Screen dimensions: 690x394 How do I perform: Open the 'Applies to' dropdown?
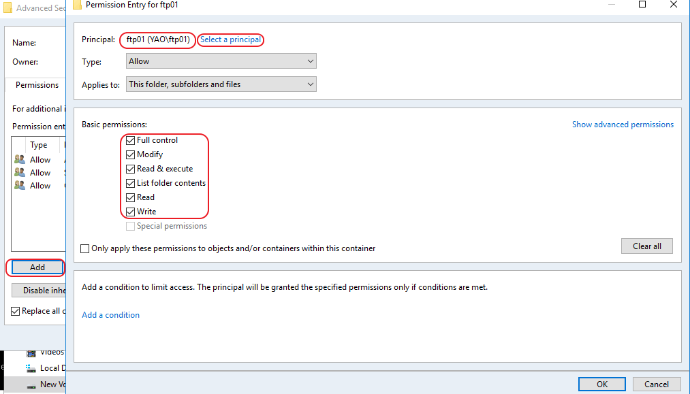[221, 84]
